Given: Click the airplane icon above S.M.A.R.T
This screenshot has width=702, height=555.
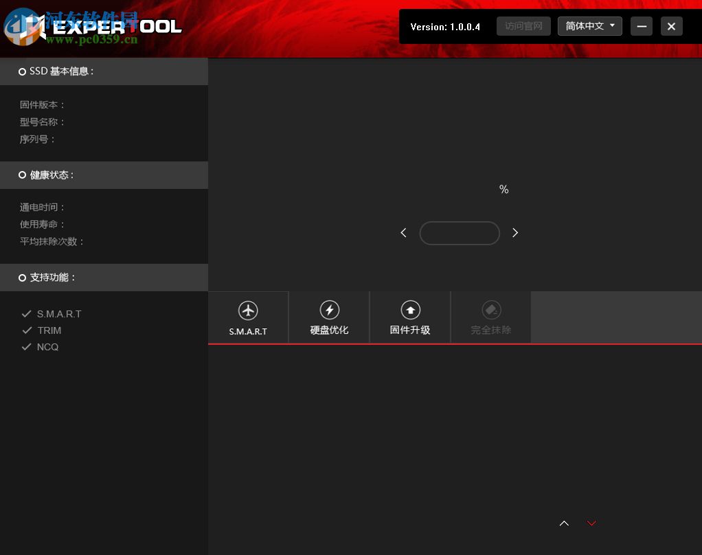Looking at the screenshot, I should click(x=248, y=310).
